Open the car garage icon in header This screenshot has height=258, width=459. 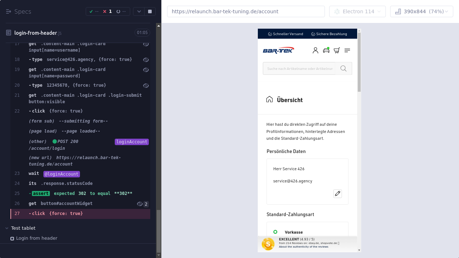326,51
